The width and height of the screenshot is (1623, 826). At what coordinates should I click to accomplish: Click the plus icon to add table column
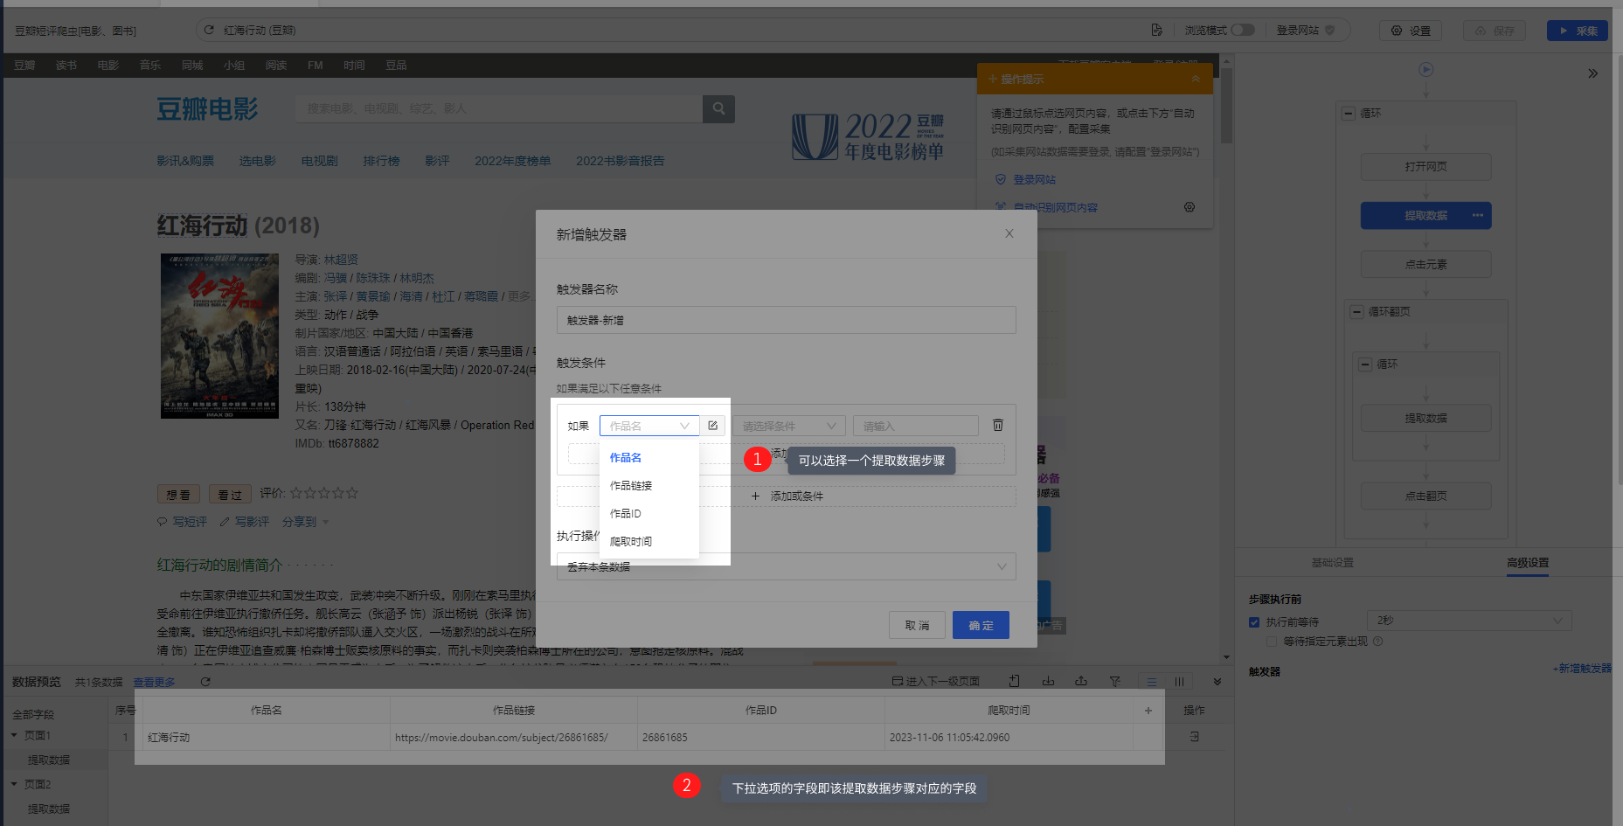[x=1148, y=711]
